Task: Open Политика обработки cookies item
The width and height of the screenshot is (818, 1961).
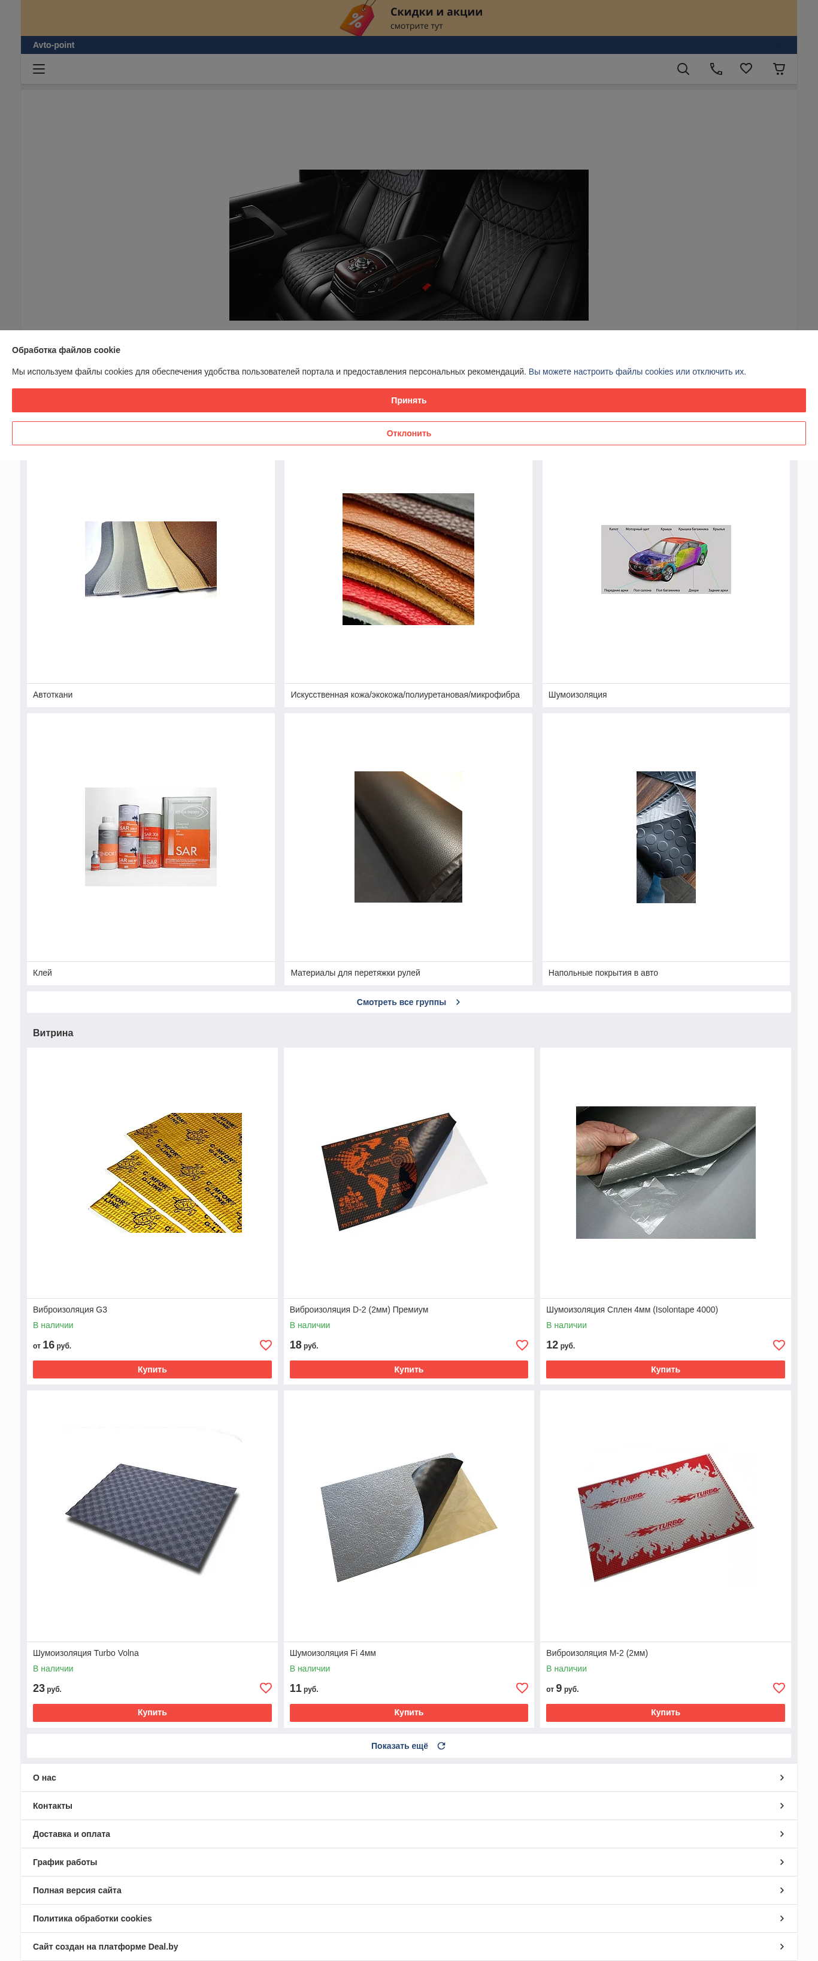Action: coord(408,1918)
